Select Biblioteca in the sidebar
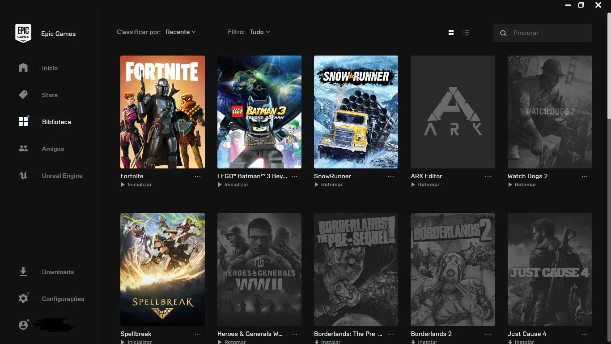Screen dimensions: 611x344 click(x=56, y=122)
